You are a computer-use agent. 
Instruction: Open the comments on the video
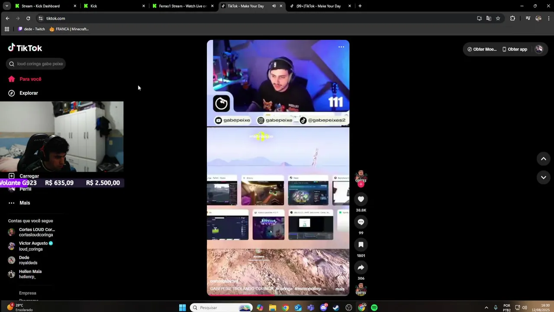click(x=361, y=222)
